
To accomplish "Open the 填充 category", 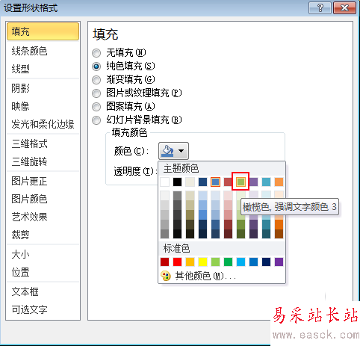I will coord(43,31).
